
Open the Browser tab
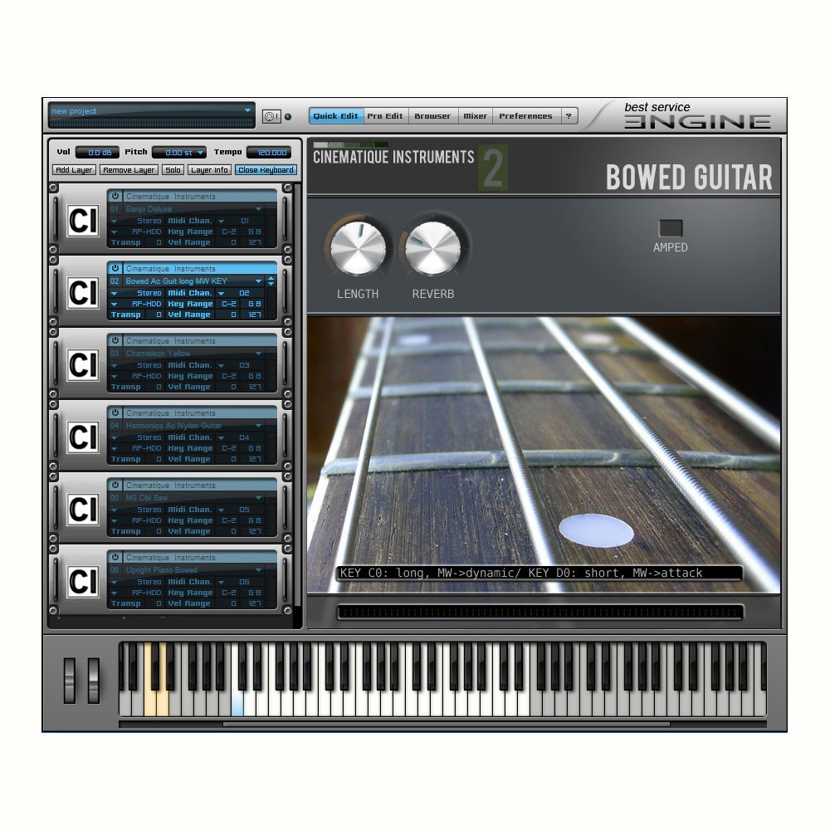pyautogui.click(x=432, y=116)
